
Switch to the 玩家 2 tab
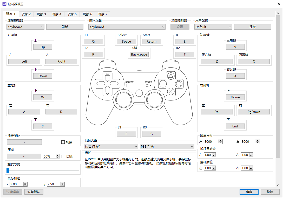(26, 14)
